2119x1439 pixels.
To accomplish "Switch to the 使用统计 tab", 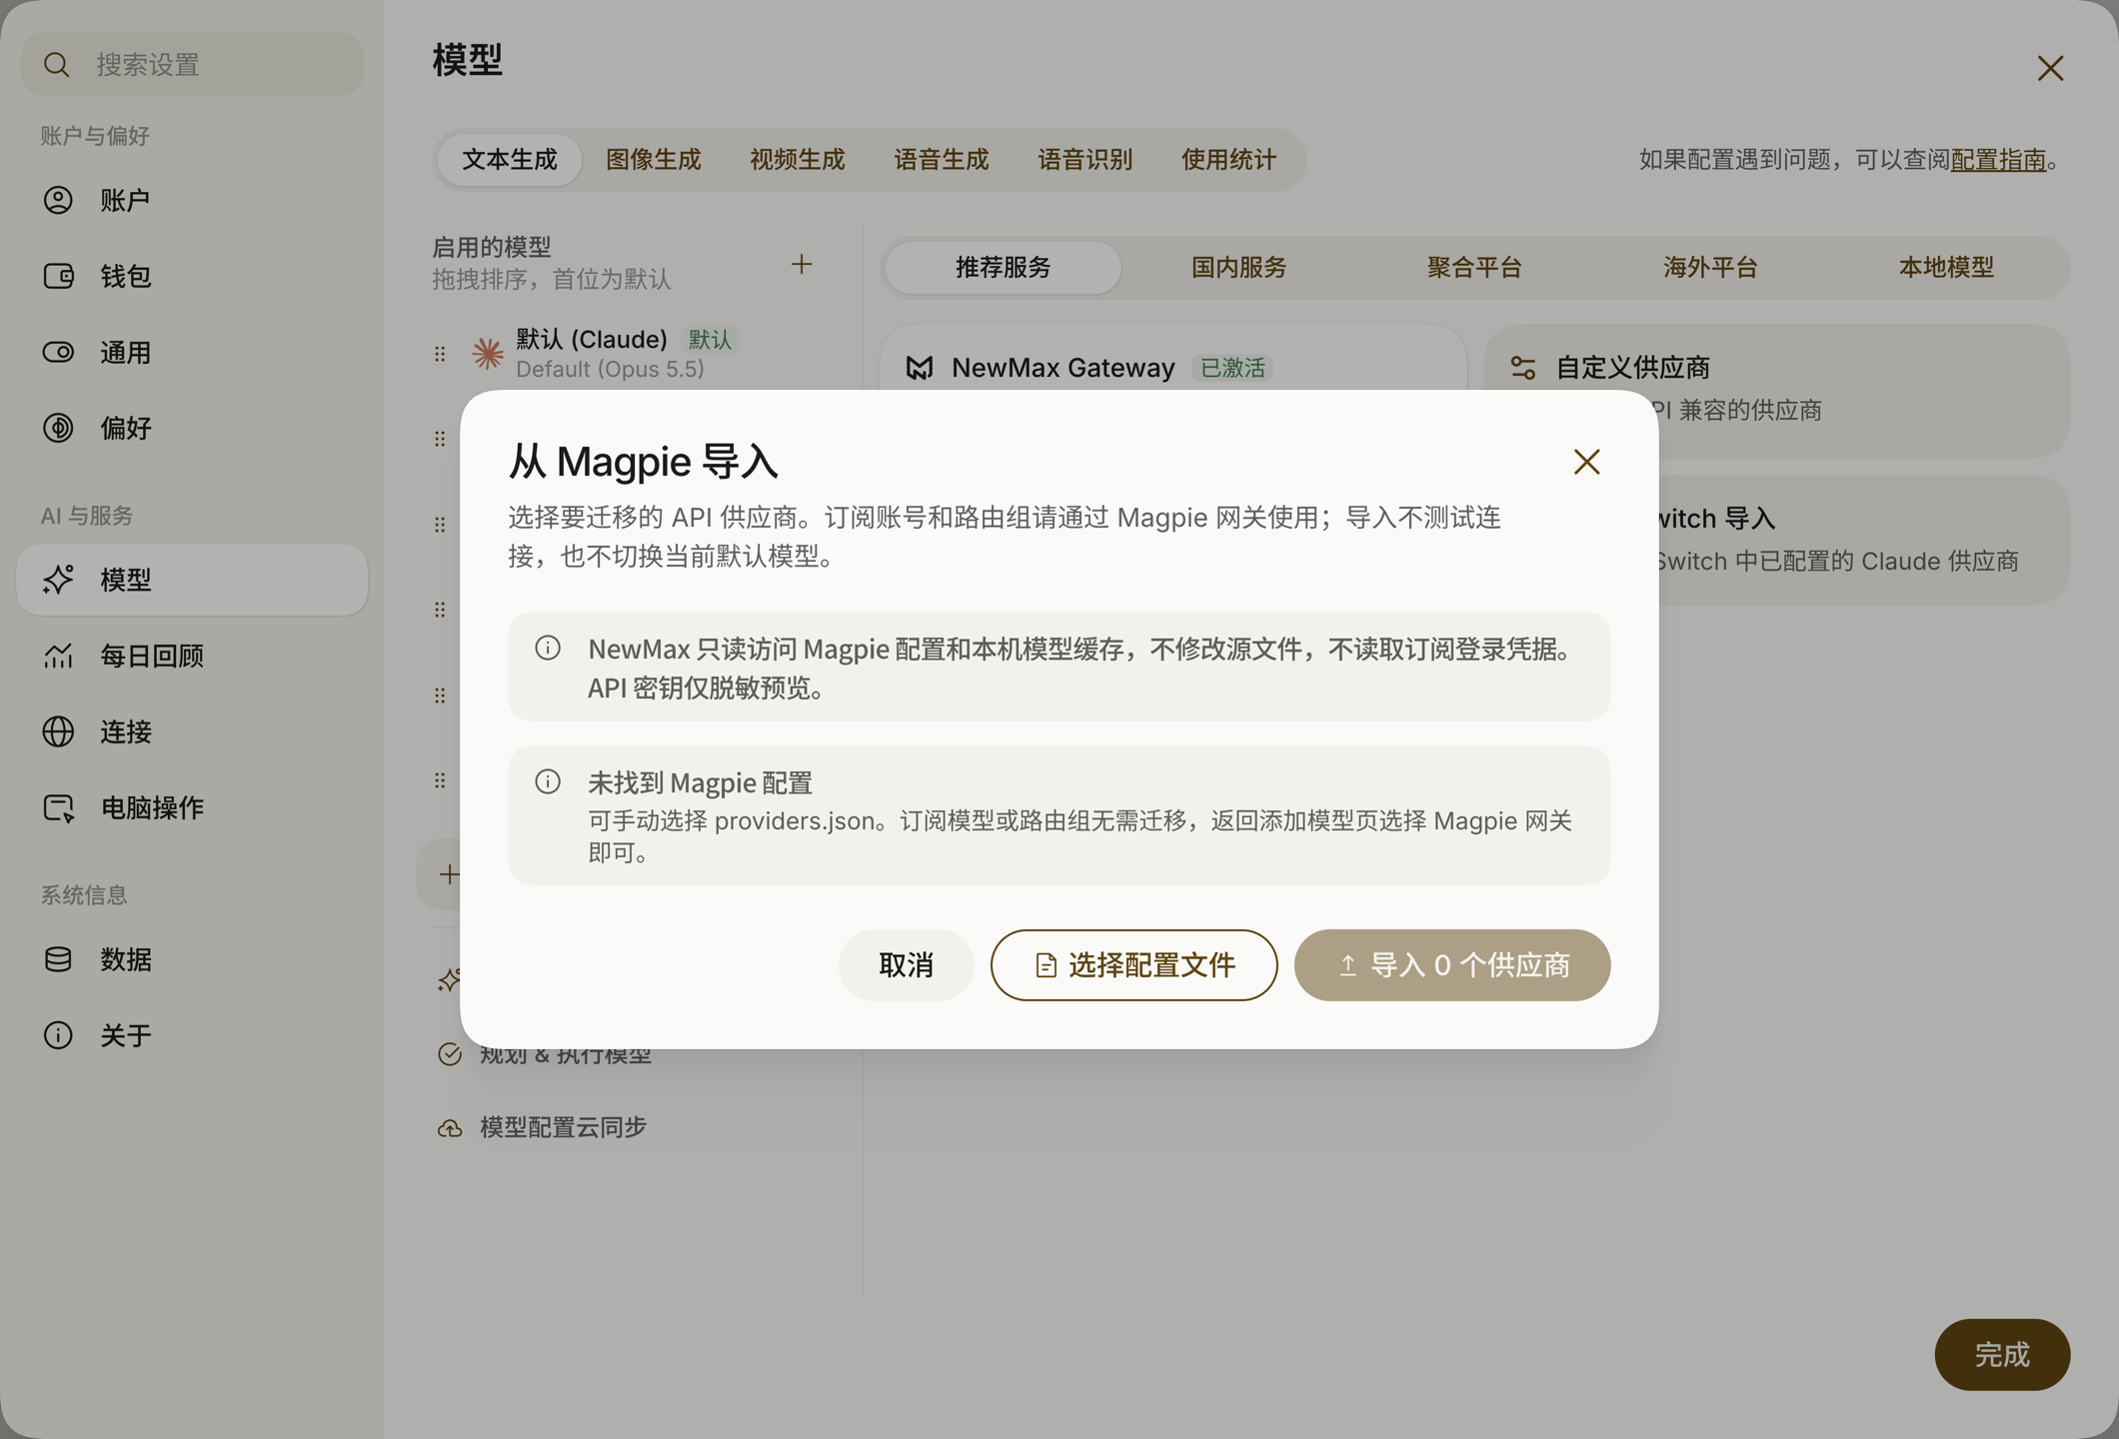I will pyautogui.click(x=1229, y=160).
